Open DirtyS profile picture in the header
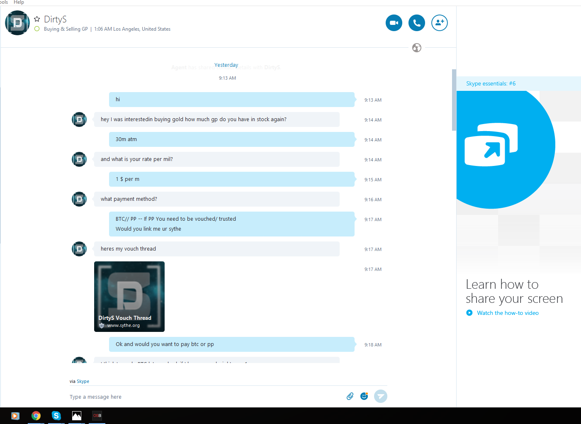Image resolution: width=581 pixels, height=424 pixels. [x=17, y=23]
